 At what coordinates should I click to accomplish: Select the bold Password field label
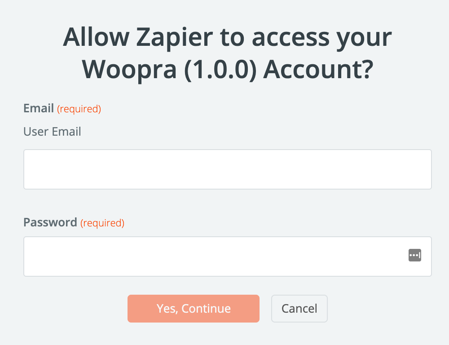tap(50, 222)
